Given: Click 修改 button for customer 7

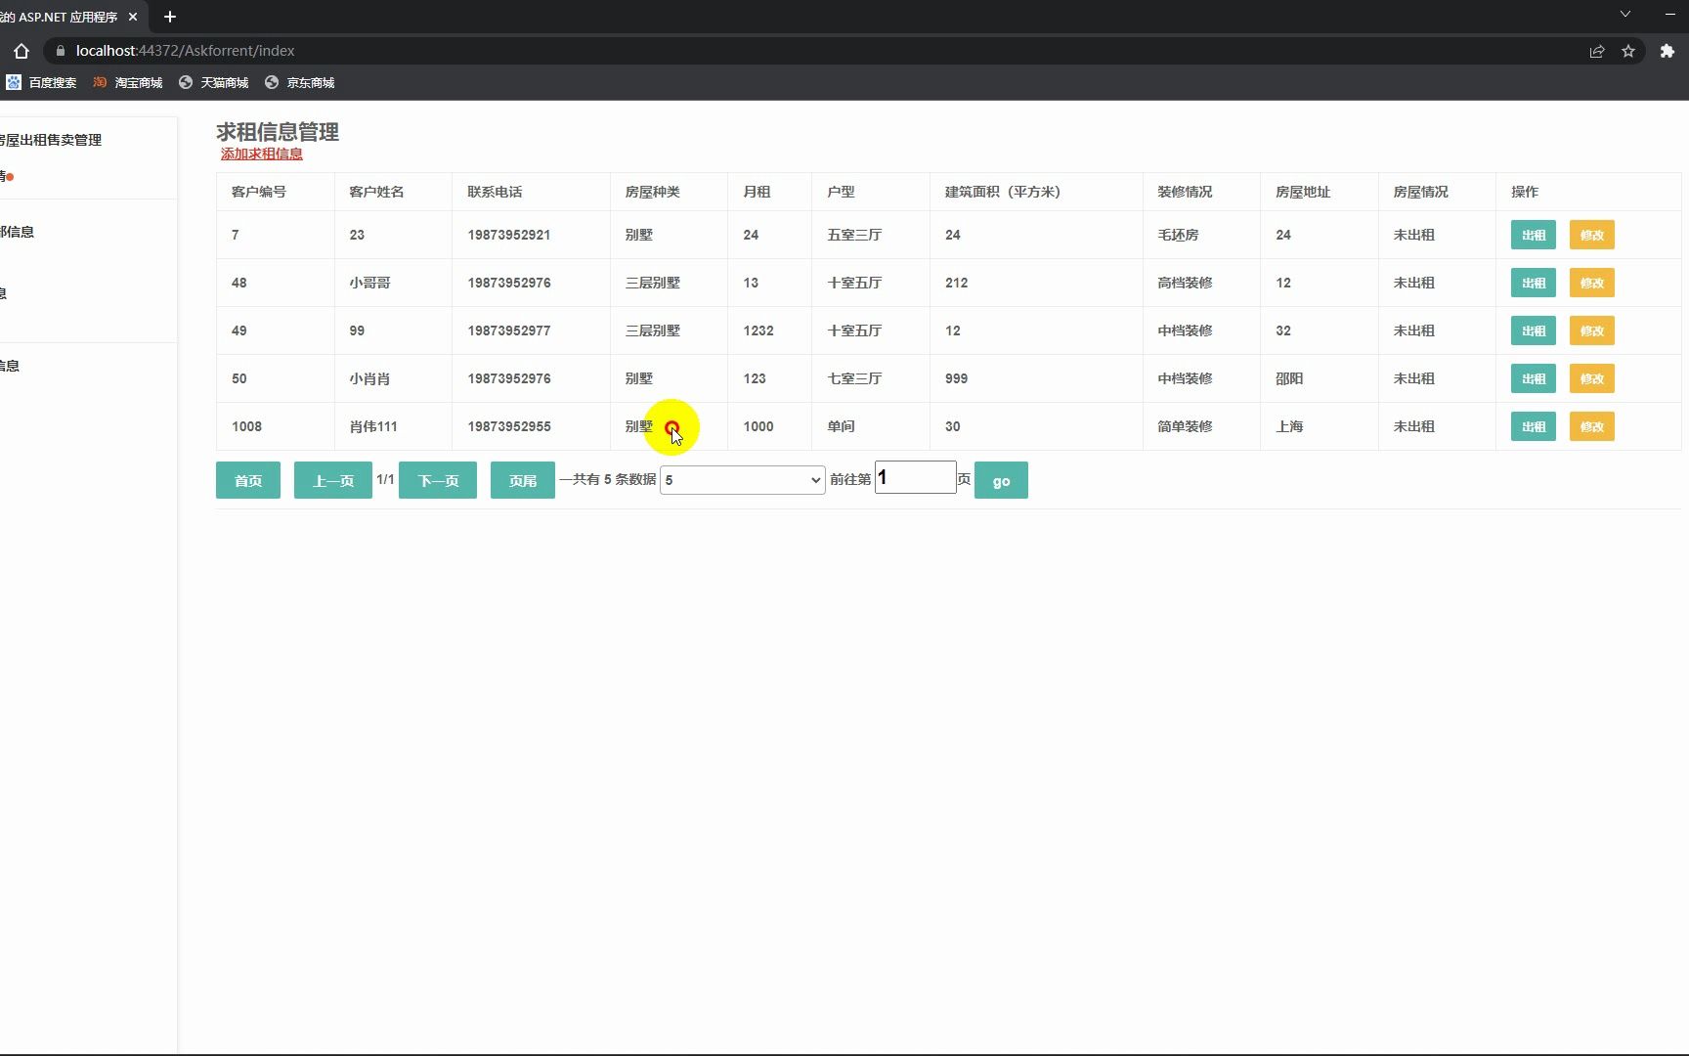Looking at the screenshot, I should point(1591,235).
